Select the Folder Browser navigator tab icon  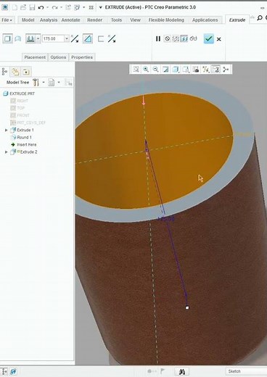[15, 72]
